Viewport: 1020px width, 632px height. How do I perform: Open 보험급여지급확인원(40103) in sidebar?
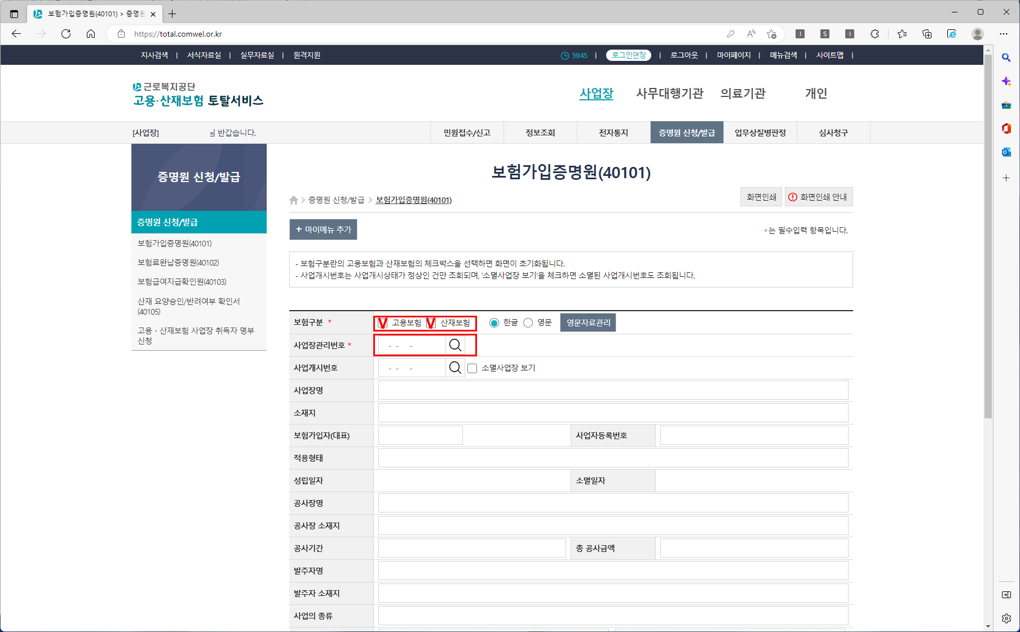point(182,282)
